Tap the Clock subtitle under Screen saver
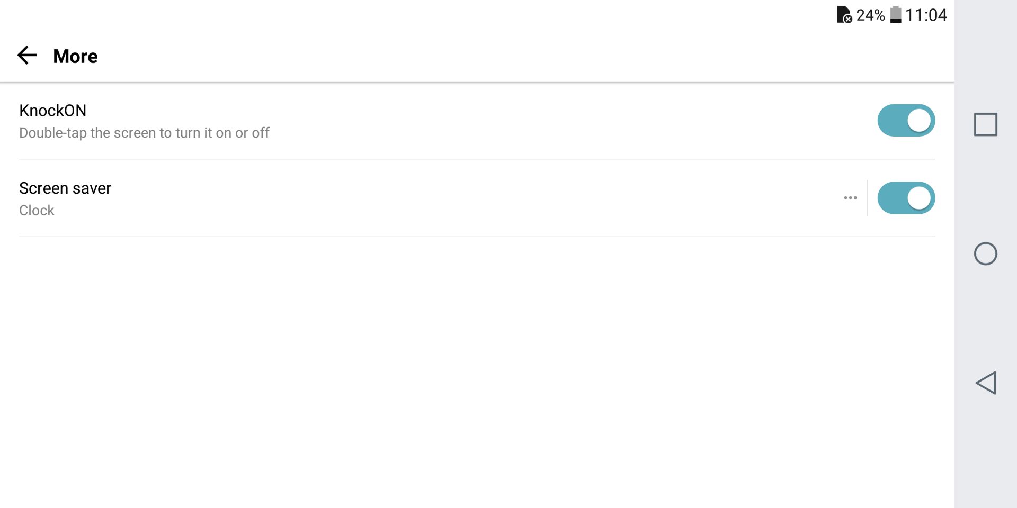1017x508 pixels. (37, 211)
